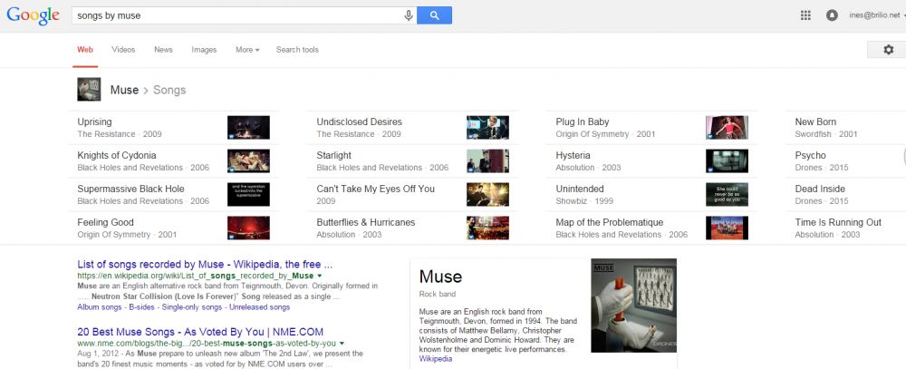Click the Muse album icon beside Songs
The image size is (906, 369).
(x=89, y=90)
